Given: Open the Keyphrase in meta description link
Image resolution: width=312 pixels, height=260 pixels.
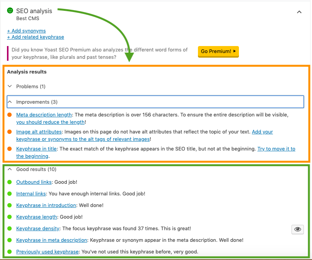Looking at the screenshot, I should tap(51, 240).
